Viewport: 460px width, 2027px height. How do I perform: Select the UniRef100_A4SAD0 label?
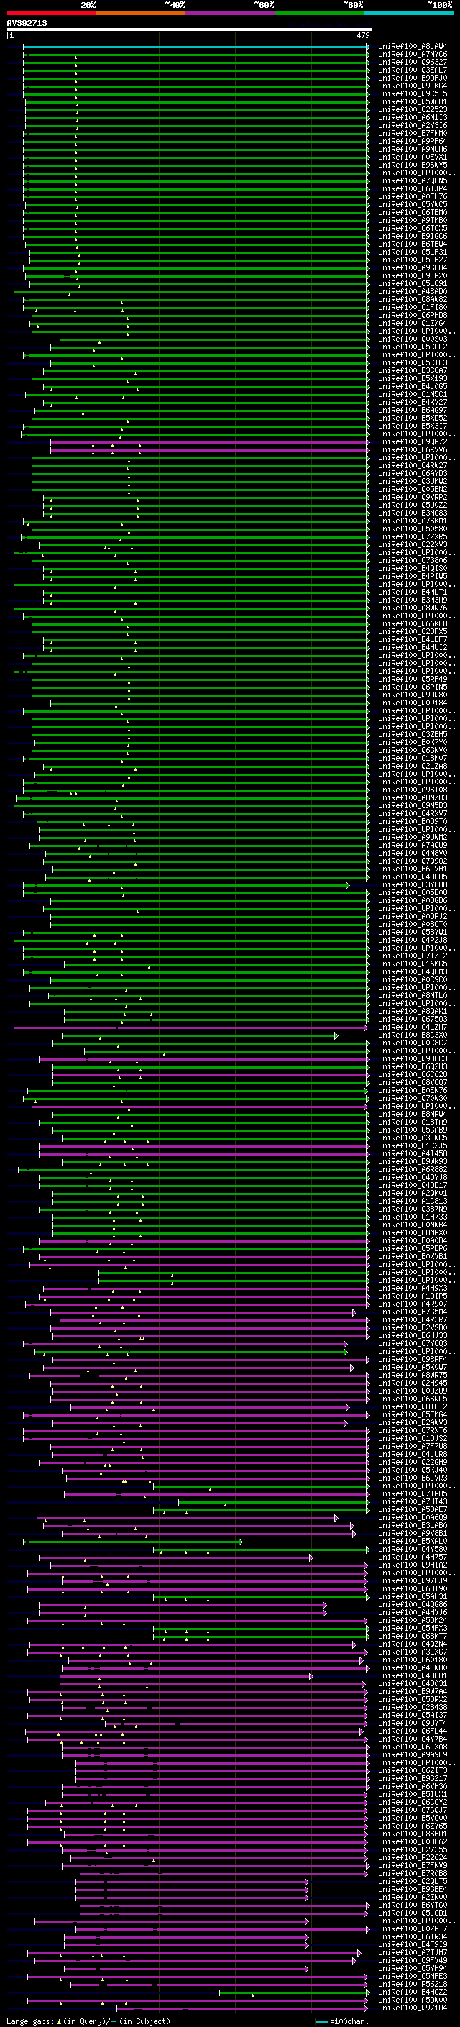tap(413, 291)
